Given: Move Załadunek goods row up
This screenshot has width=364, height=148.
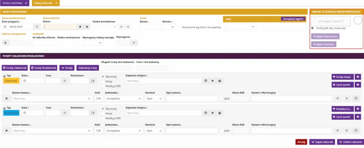Looking at the screenshot, I should point(338,99).
